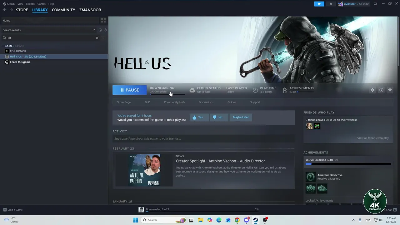The height and width of the screenshot is (225, 400).
Task: Open the ZMANSOOR profile tab
Action: pyautogui.click(x=90, y=10)
